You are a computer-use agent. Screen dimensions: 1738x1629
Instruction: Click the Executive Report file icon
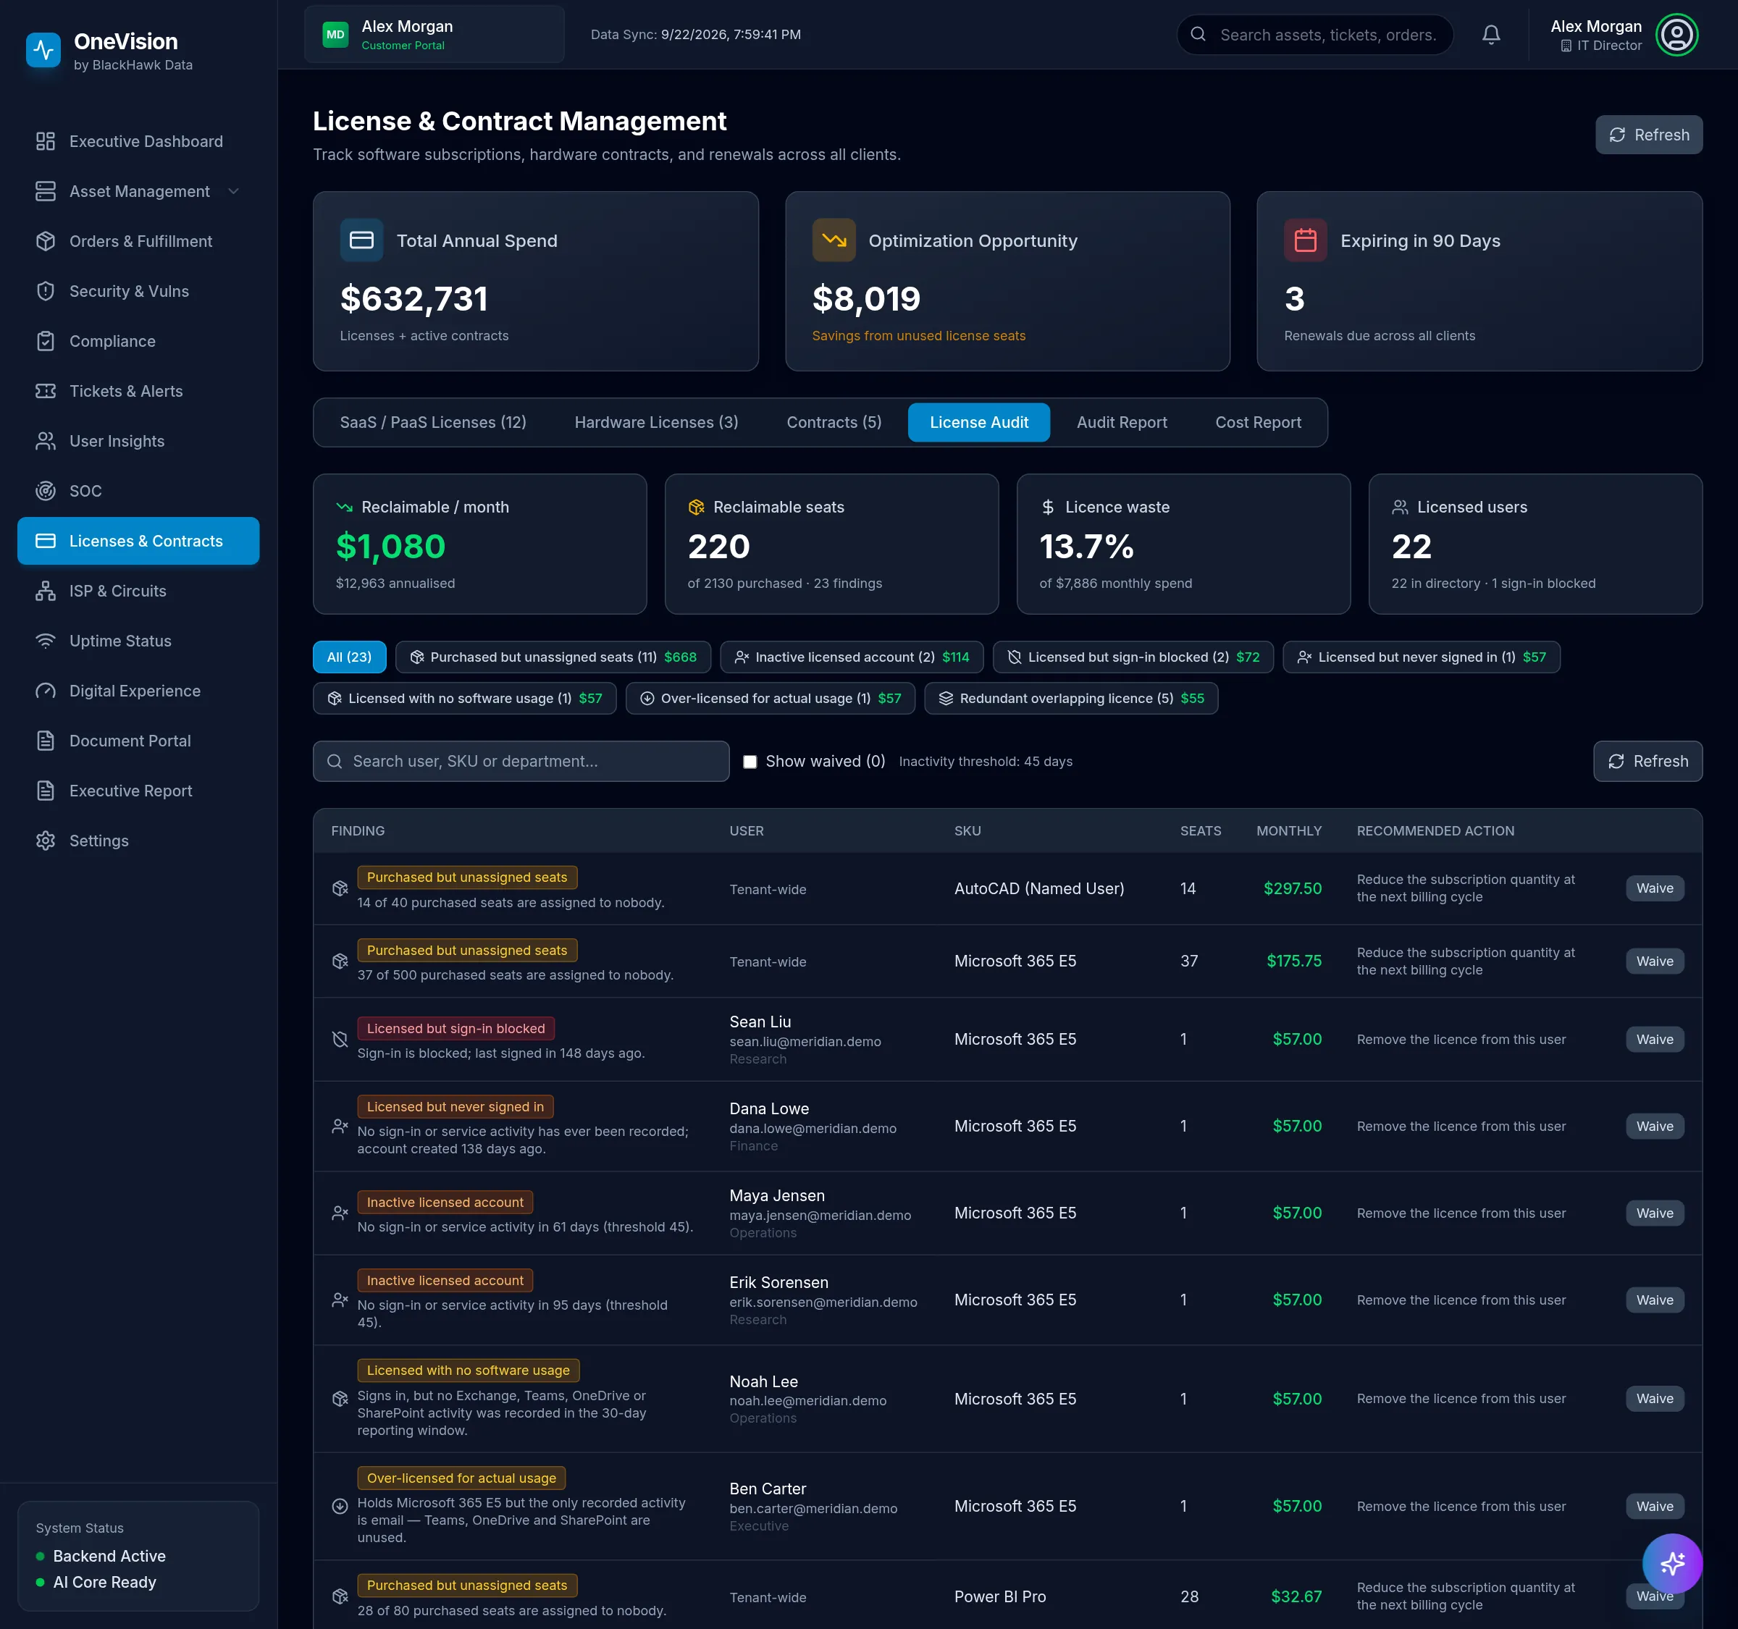click(x=46, y=791)
